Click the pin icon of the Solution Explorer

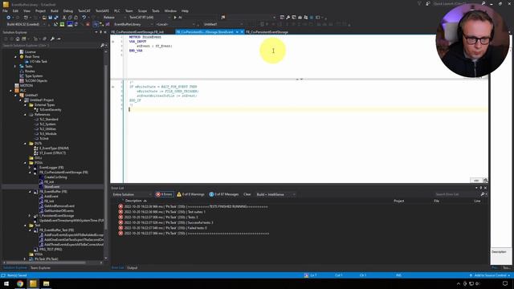point(100,32)
